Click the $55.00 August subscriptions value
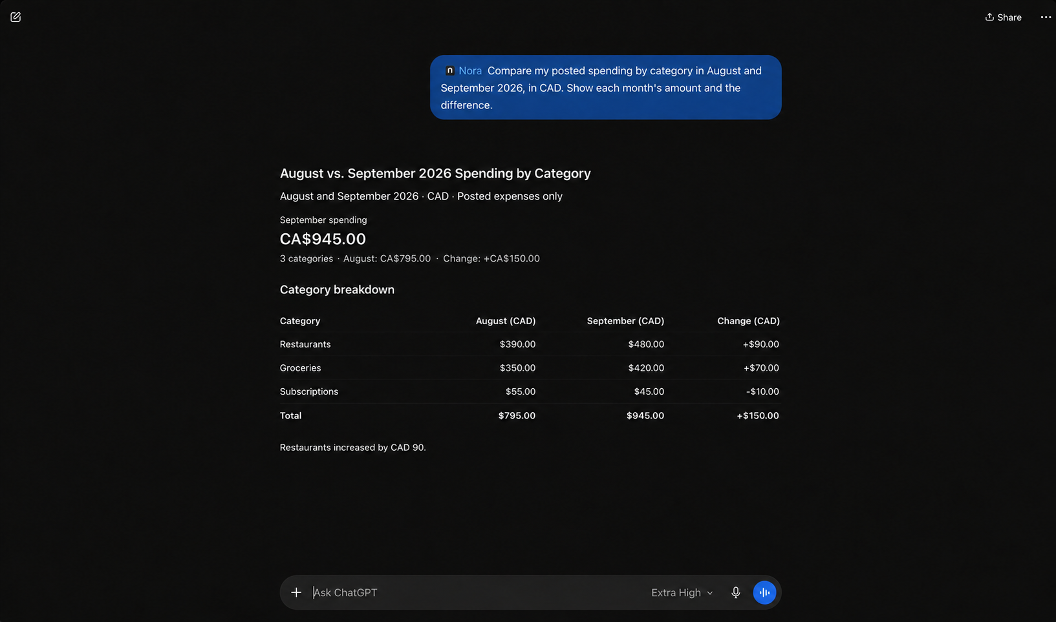The image size is (1056, 622). (521, 391)
